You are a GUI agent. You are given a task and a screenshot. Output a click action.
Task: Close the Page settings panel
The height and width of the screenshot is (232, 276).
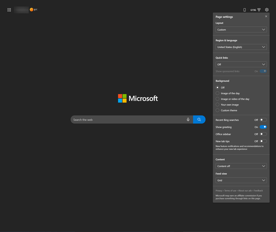click(266, 17)
